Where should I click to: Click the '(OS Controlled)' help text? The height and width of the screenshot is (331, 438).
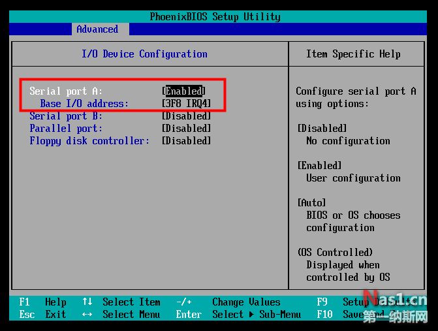pyautogui.click(x=336, y=252)
